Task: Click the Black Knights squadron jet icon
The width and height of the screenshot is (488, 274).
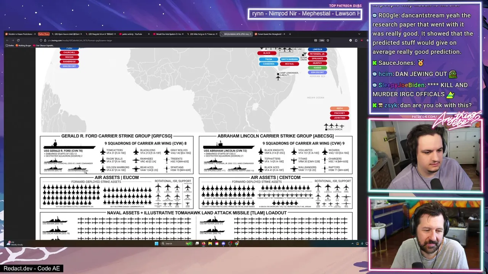Action: tap(261, 152)
